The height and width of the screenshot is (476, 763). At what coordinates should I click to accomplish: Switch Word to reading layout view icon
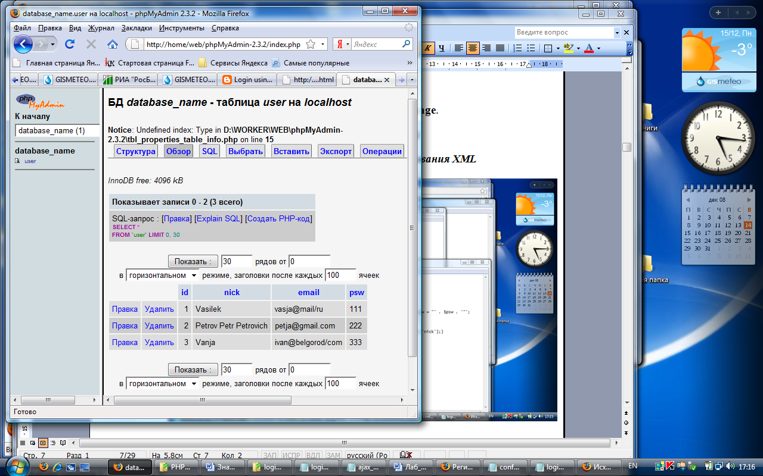(x=63, y=443)
